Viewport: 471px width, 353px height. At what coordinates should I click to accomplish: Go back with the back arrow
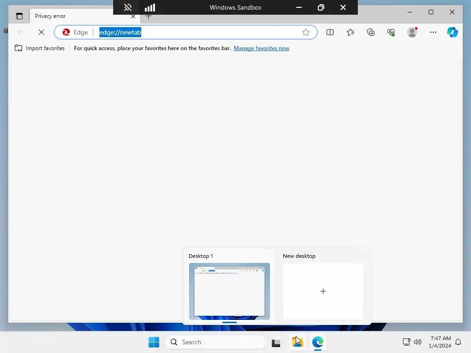point(21,32)
